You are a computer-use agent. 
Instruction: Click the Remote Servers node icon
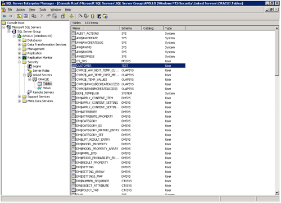(30, 93)
